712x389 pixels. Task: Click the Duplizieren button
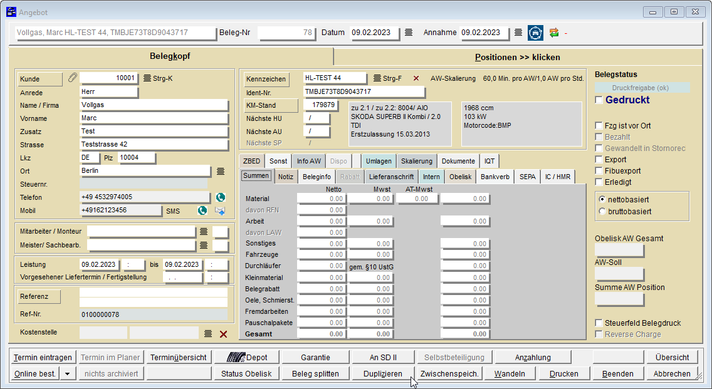[x=383, y=373]
